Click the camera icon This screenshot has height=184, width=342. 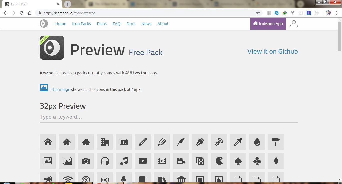tap(86, 161)
